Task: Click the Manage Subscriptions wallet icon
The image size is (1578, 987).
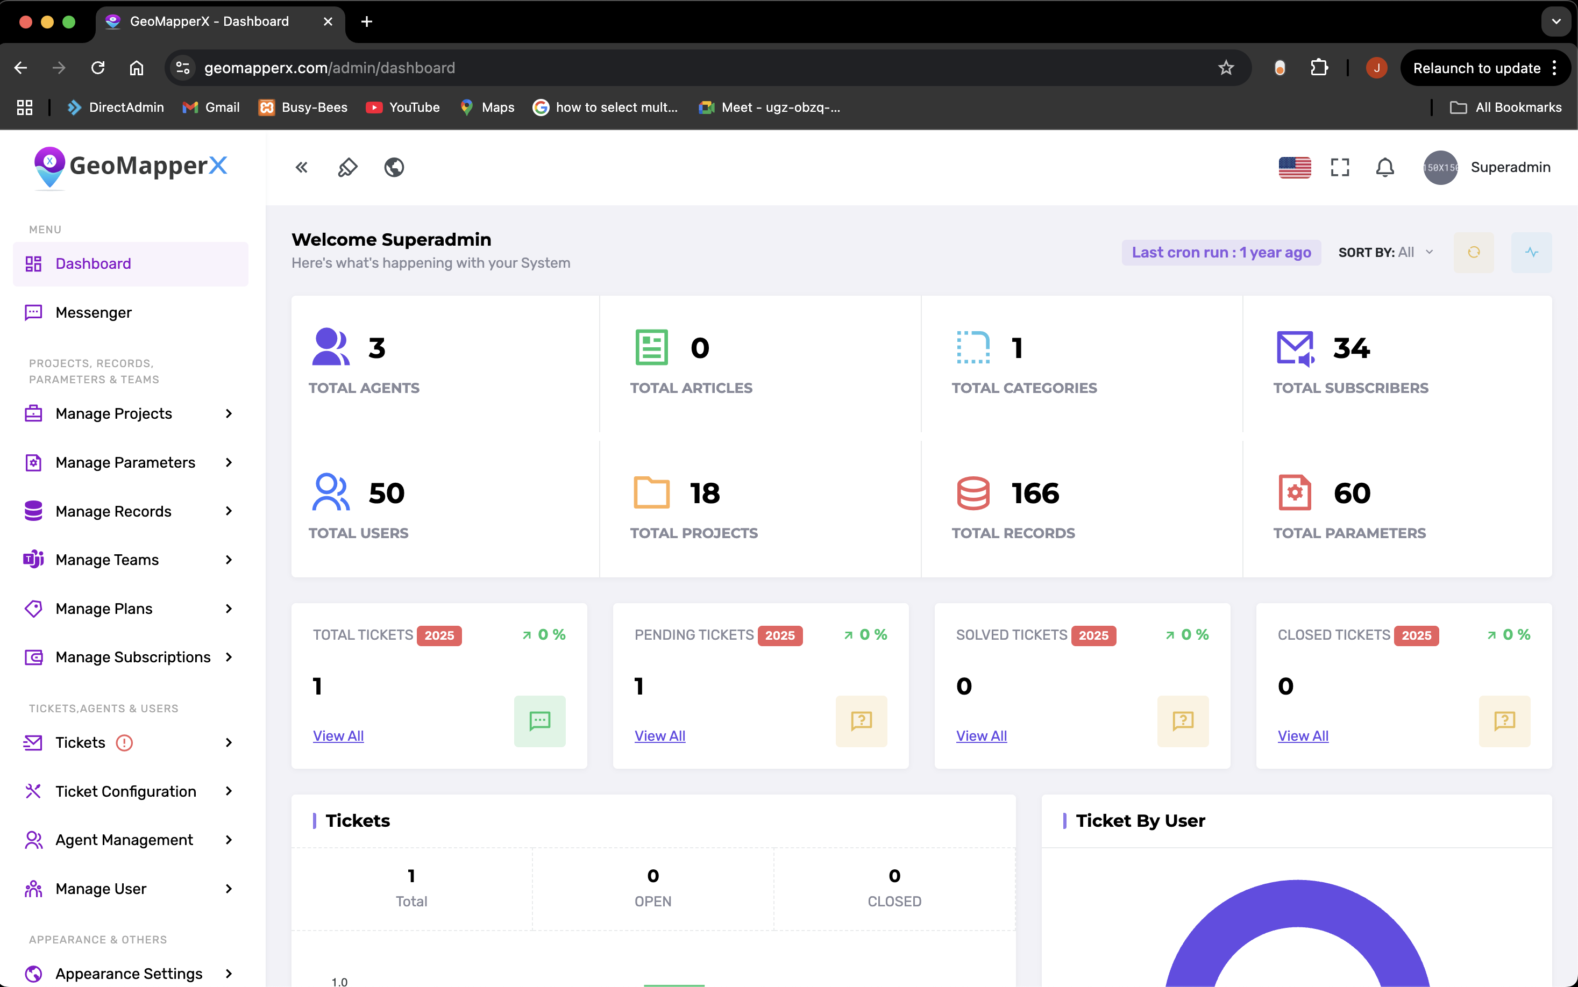Action: [33, 657]
